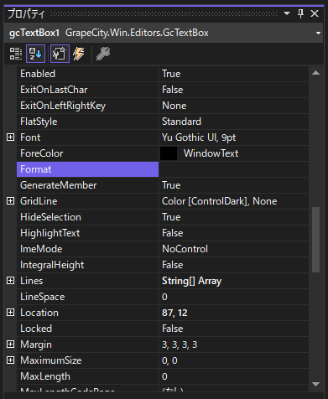This screenshot has width=328, height=399.
Task: Click the MaxLength 0 value
Action: point(164,376)
